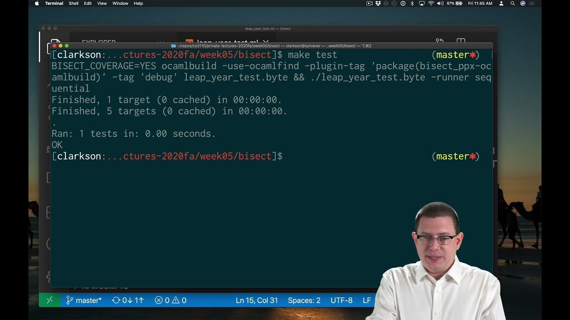This screenshot has height=320, width=570.
Task: Open Spotlight search magnifier
Action: point(513,3)
